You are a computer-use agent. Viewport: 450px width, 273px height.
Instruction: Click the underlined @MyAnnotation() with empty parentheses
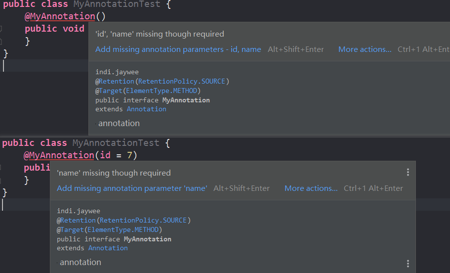click(x=63, y=16)
